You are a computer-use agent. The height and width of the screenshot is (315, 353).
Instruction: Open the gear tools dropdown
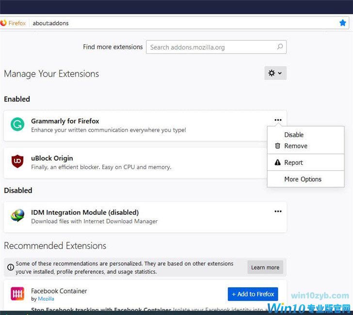[275, 73]
